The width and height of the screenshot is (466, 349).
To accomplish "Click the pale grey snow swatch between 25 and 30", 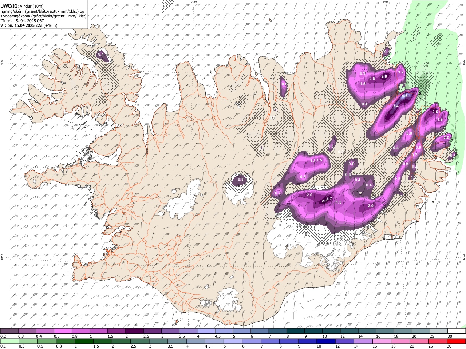I will coord(439,331).
